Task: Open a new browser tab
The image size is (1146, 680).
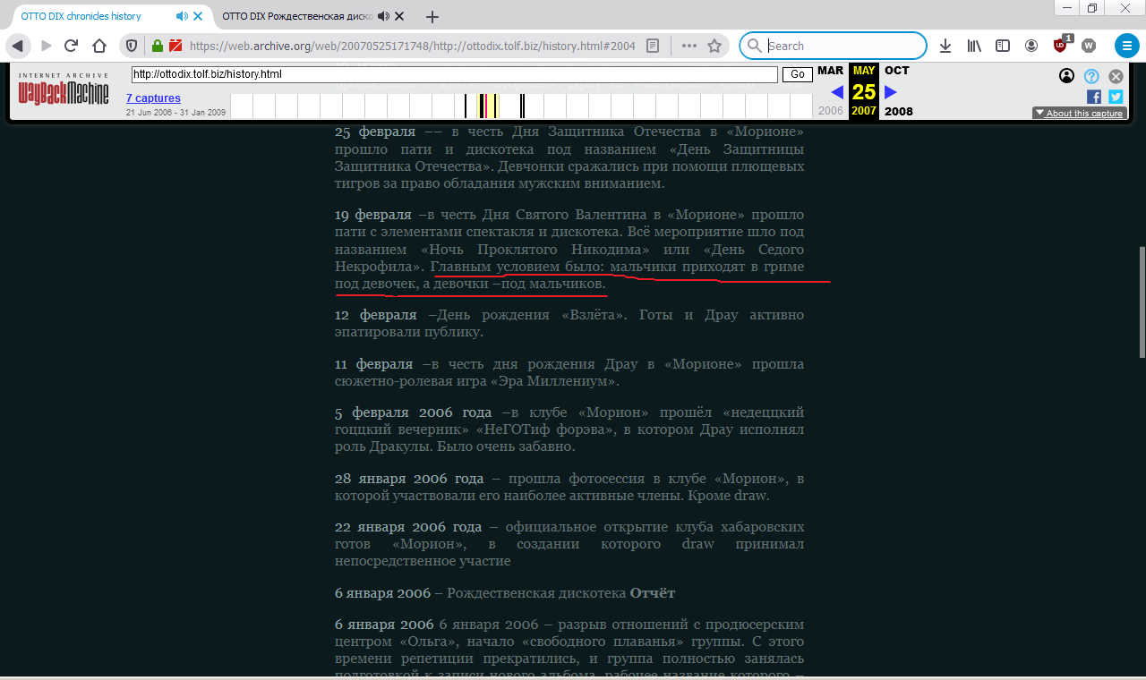Action: pos(432,16)
